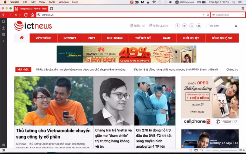Click the site search magnifier icon
The image size is (246, 154).
tap(236, 26)
